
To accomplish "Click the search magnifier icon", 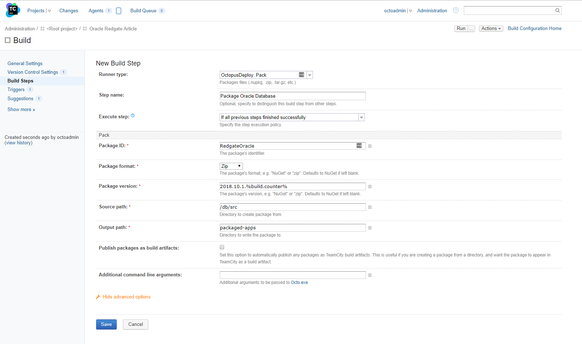I will (557, 10).
